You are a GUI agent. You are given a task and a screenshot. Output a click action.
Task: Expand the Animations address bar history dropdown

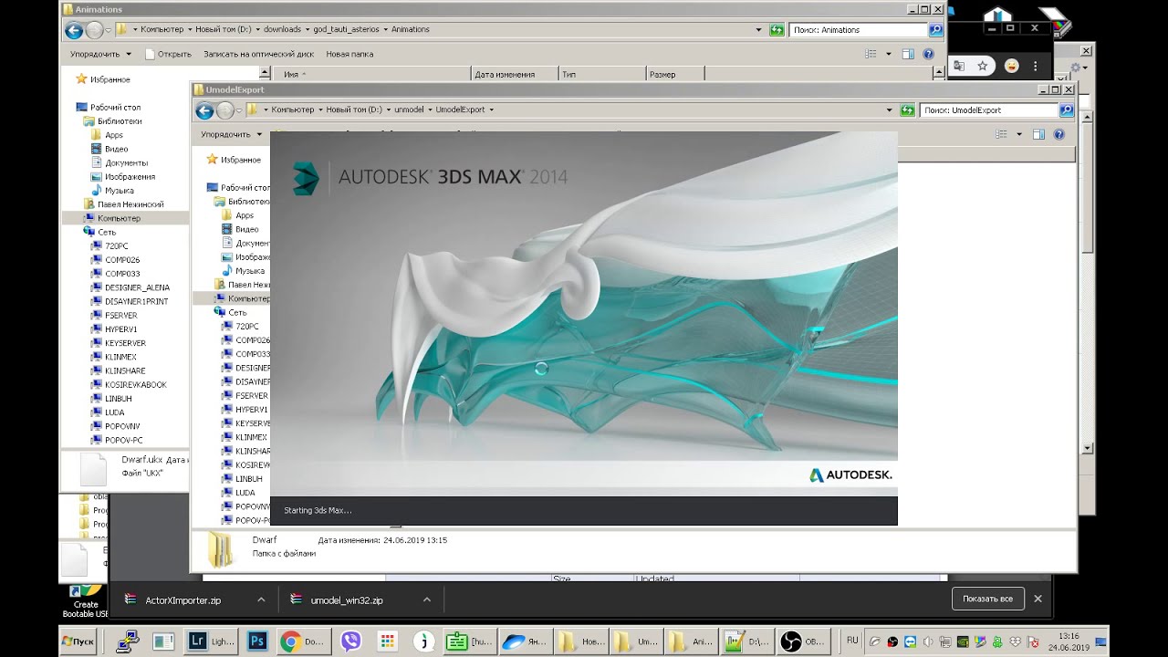pyautogui.click(x=759, y=30)
